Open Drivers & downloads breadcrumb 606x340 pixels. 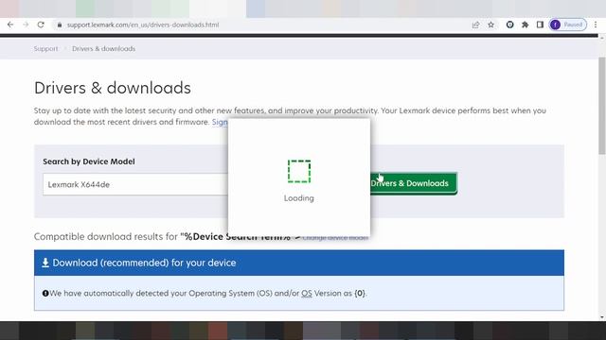pos(103,48)
